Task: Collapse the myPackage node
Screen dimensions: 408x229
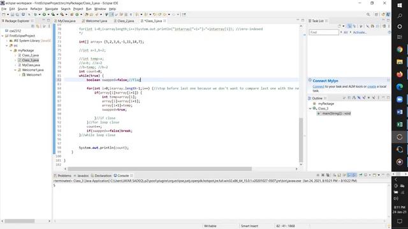Action: pyautogui.click(x=11, y=51)
